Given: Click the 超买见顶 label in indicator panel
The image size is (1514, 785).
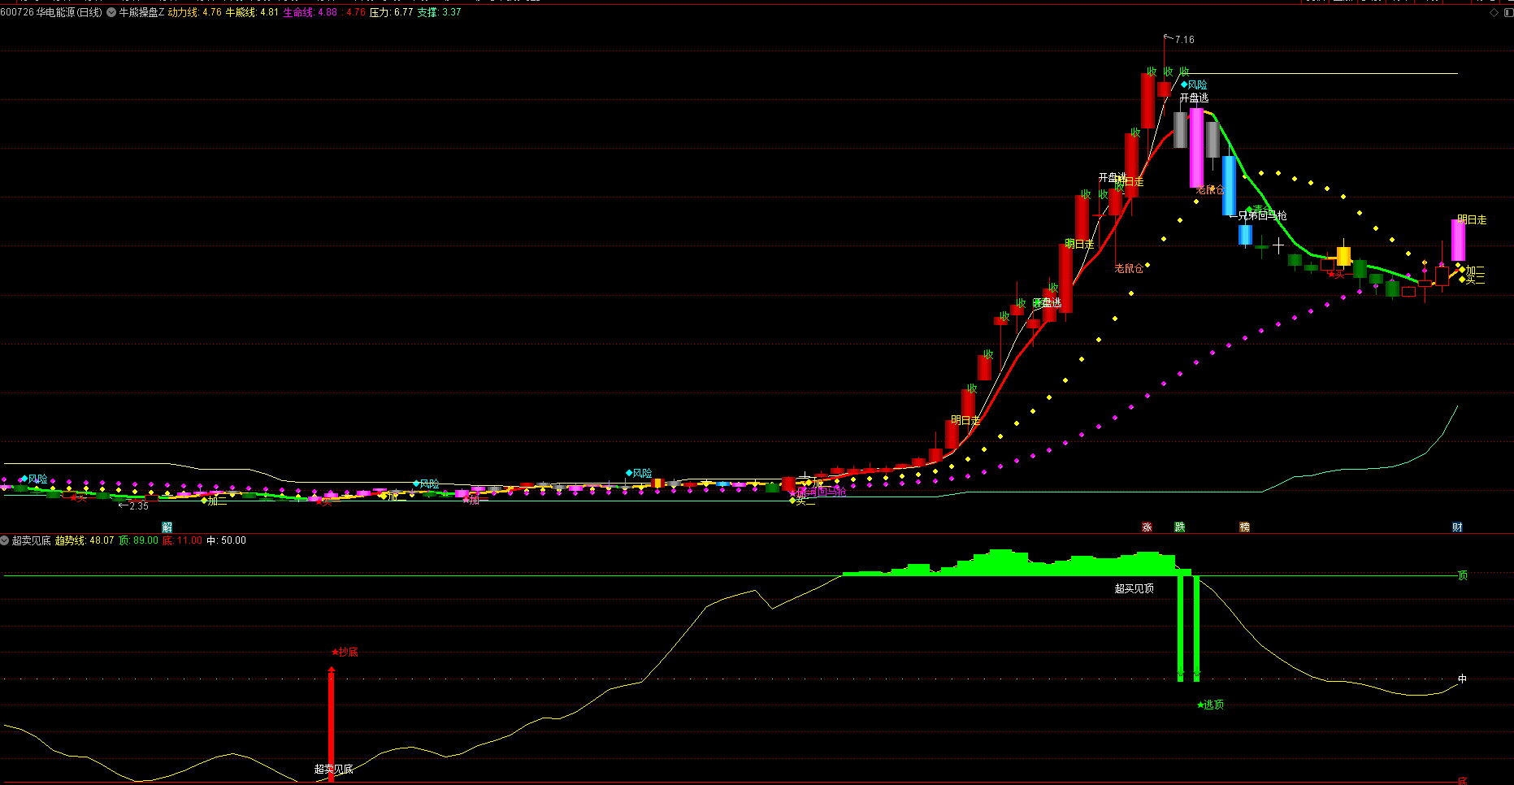Looking at the screenshot, I should [1134, 588].
